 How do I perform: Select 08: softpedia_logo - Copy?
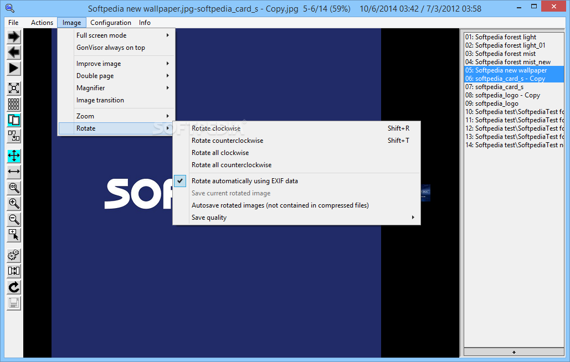514,96
